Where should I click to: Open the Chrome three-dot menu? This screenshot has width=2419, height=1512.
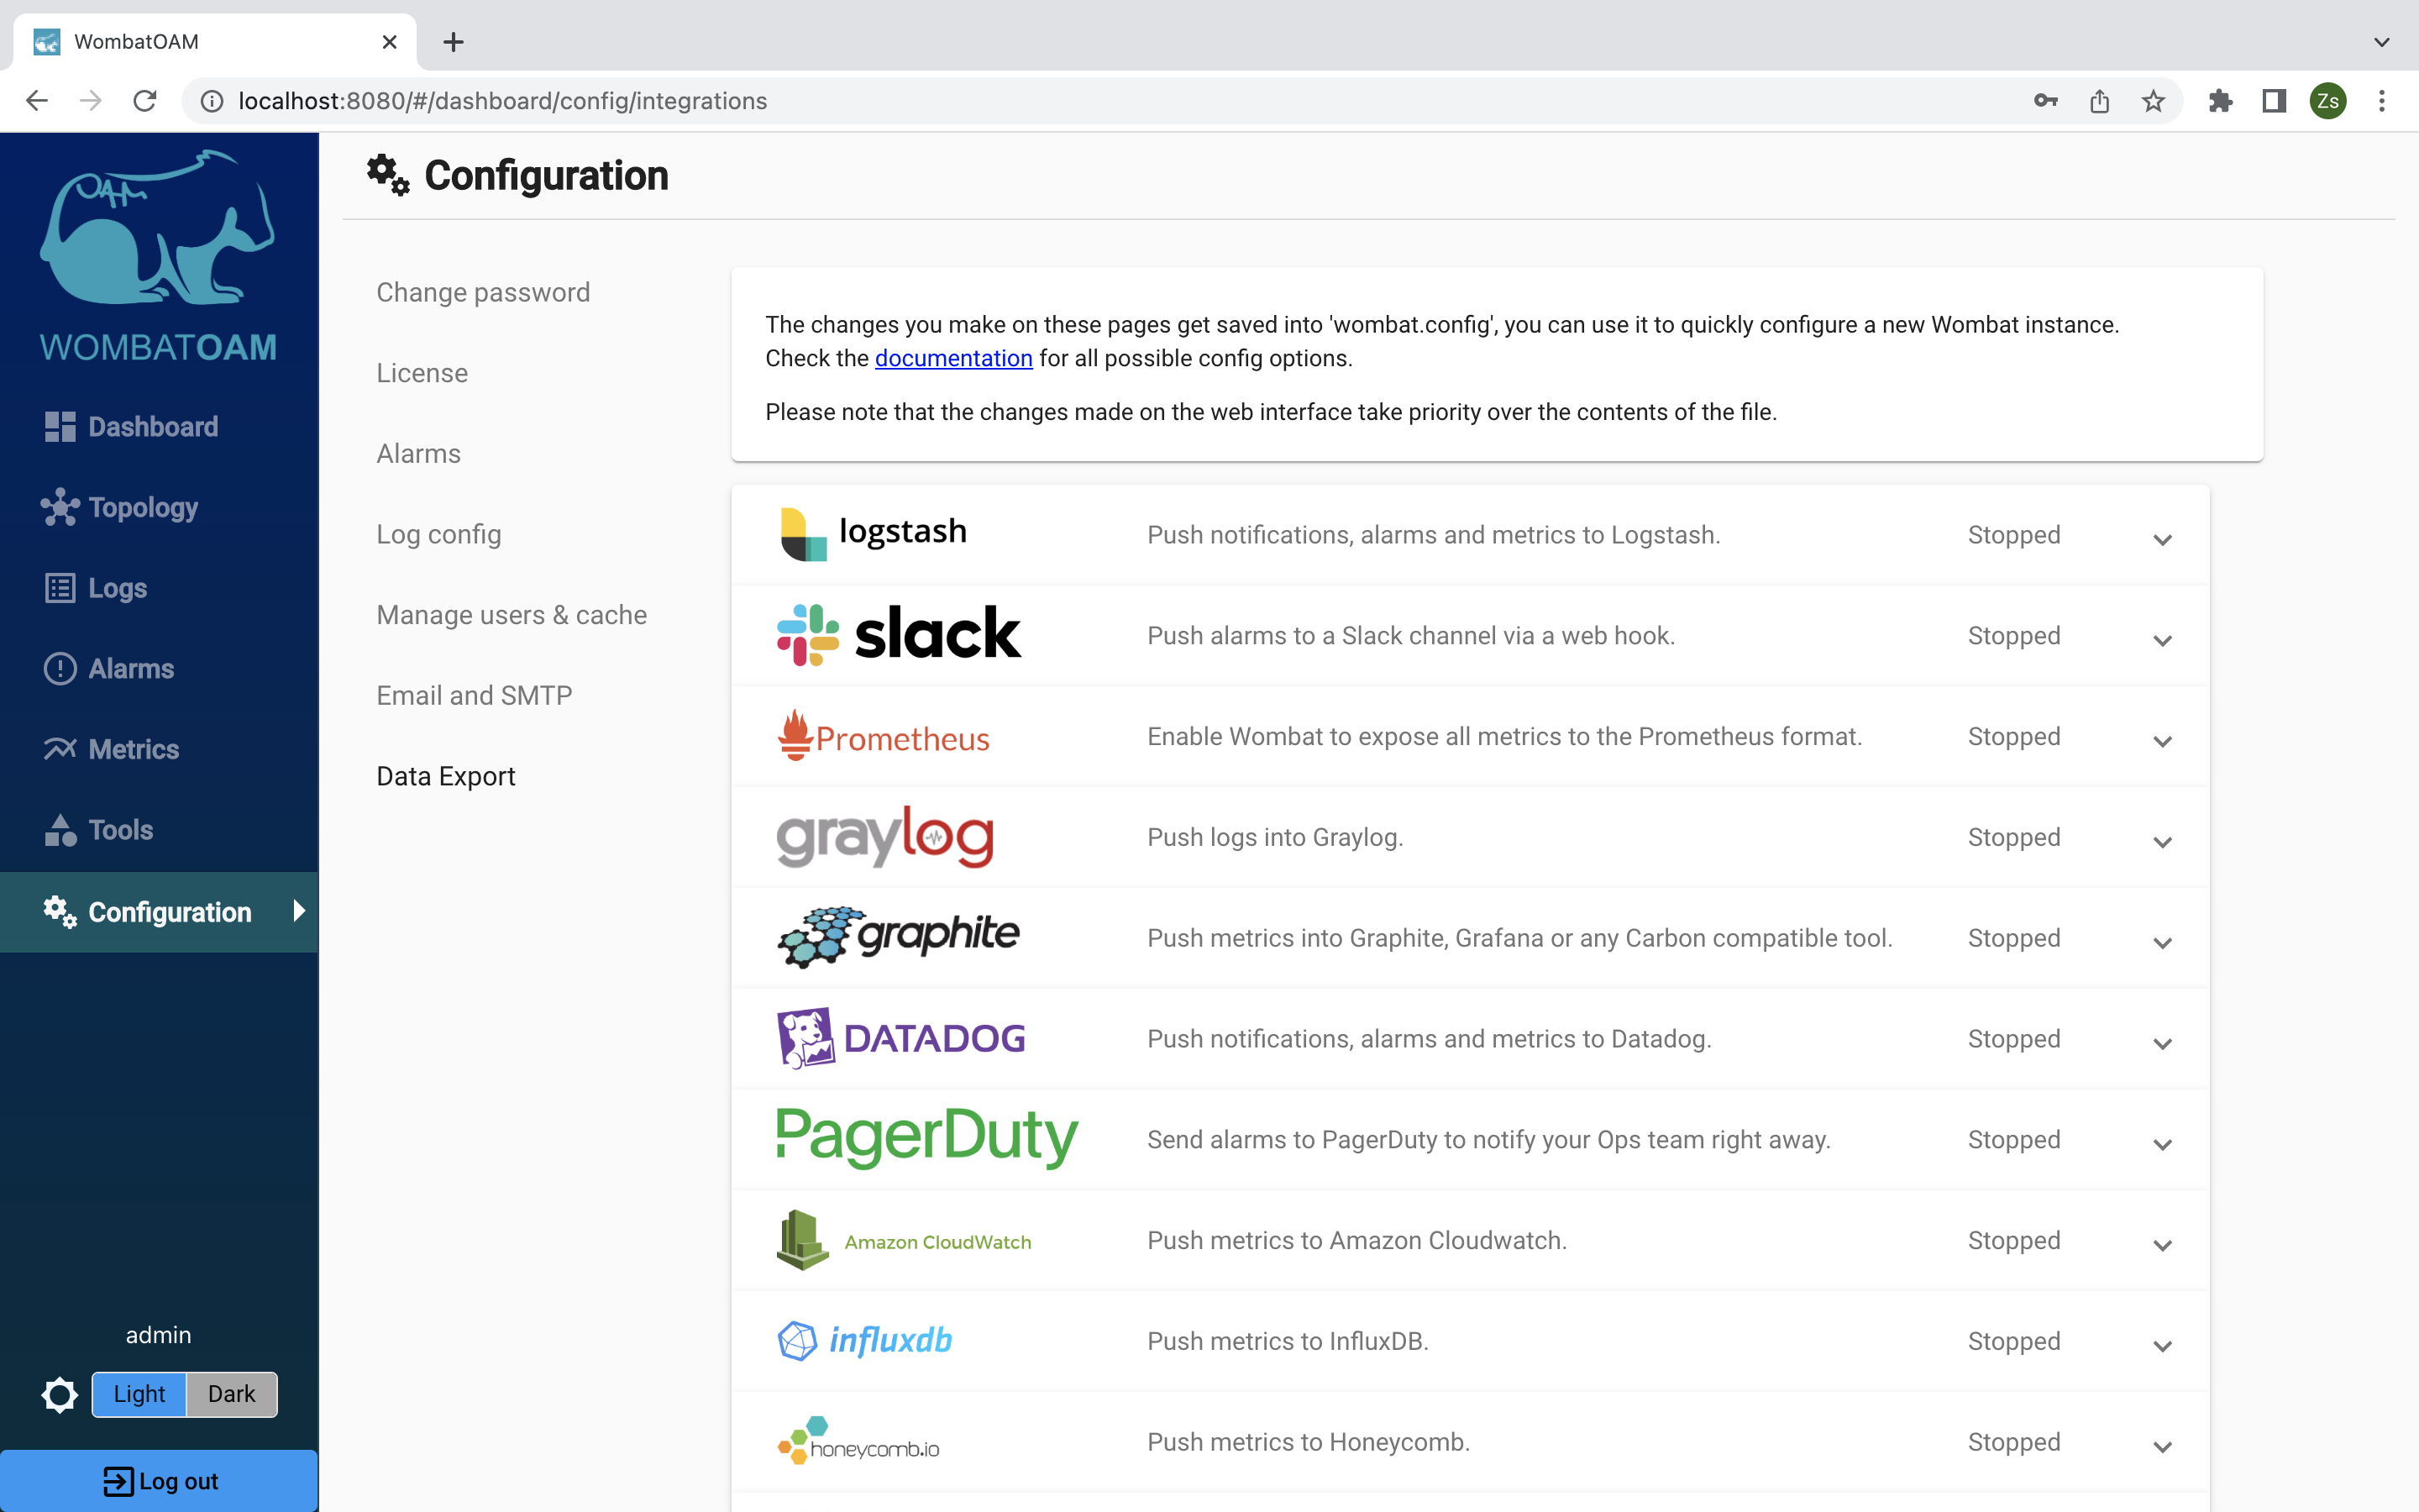coord(2382,101)
